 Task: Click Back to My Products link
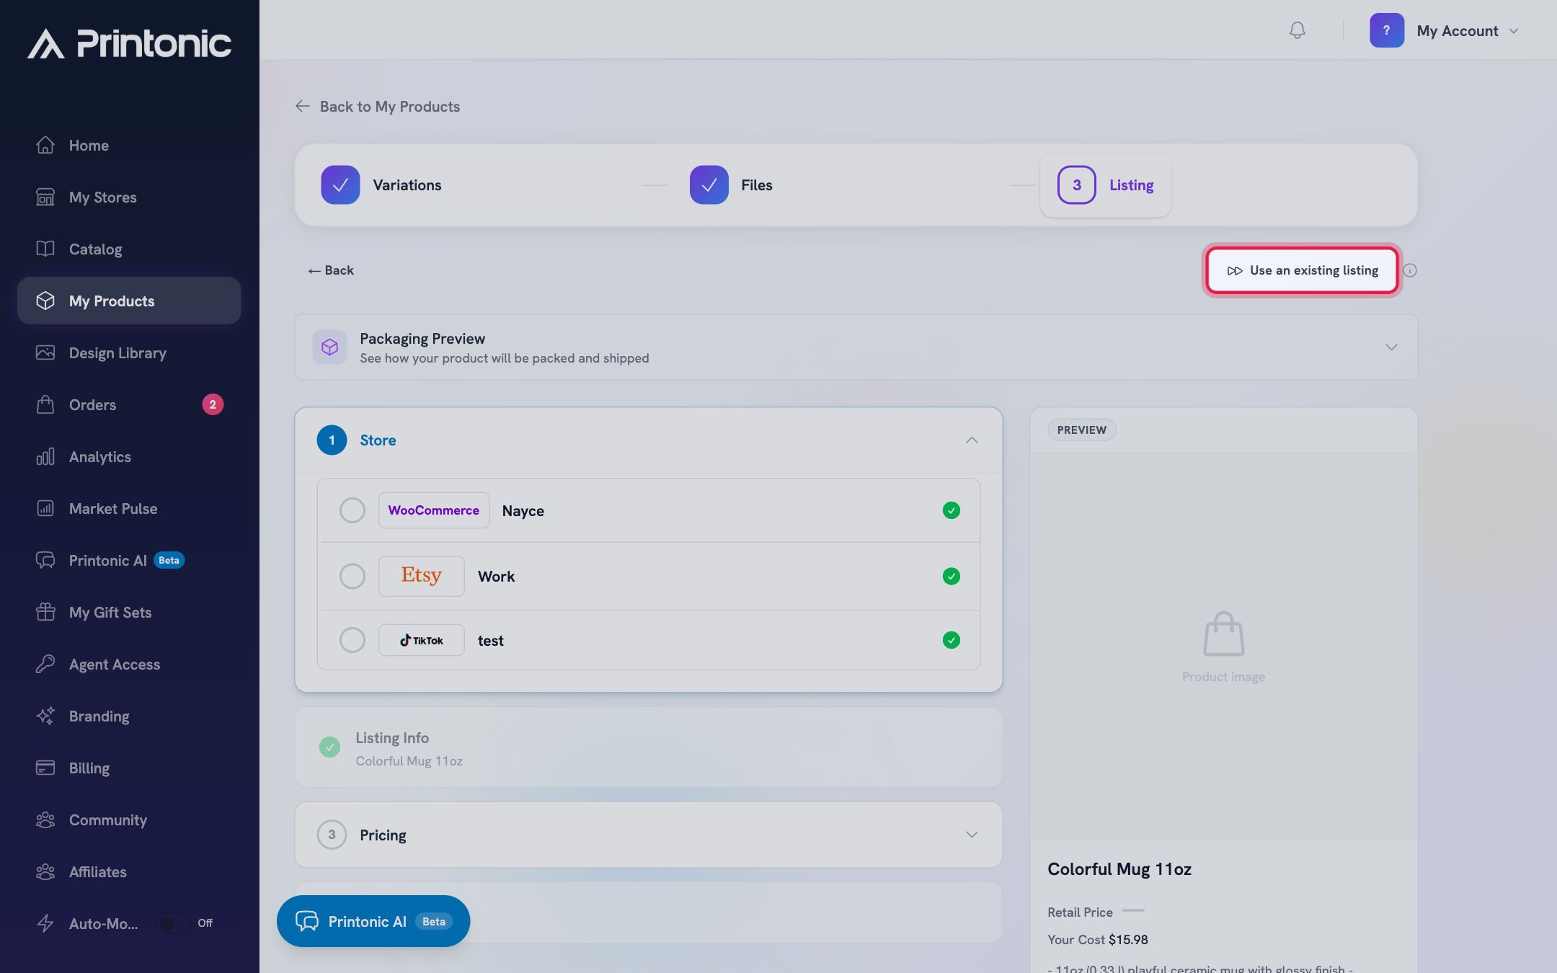[x=377, y=107]
